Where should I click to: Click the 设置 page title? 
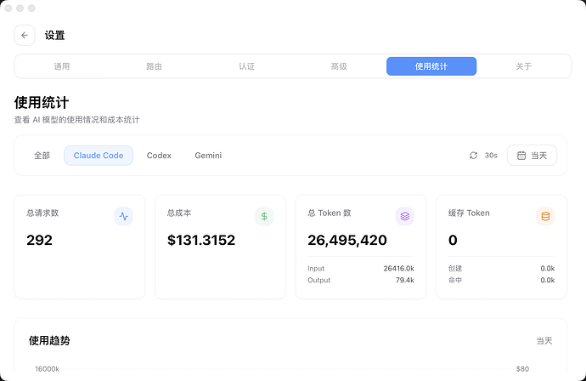point(55,36)
